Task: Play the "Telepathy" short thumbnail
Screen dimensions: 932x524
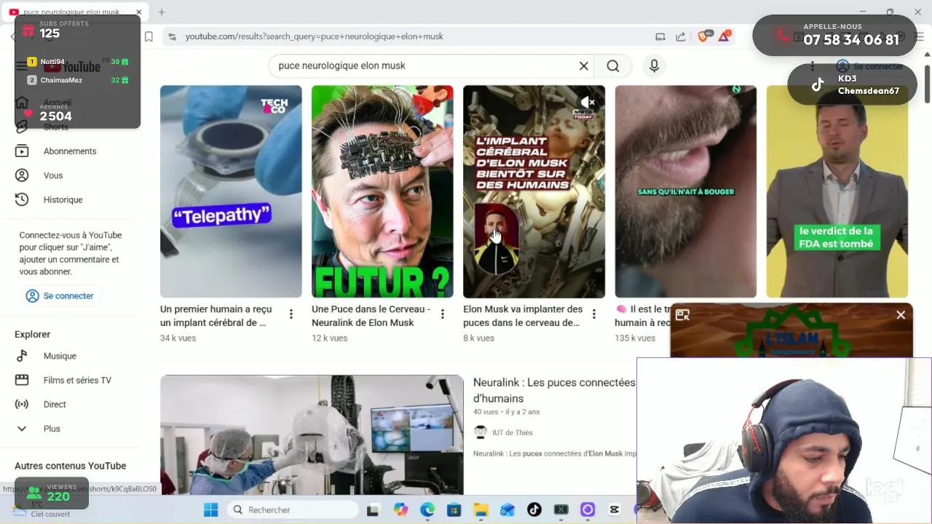Action: coord(231,191)
